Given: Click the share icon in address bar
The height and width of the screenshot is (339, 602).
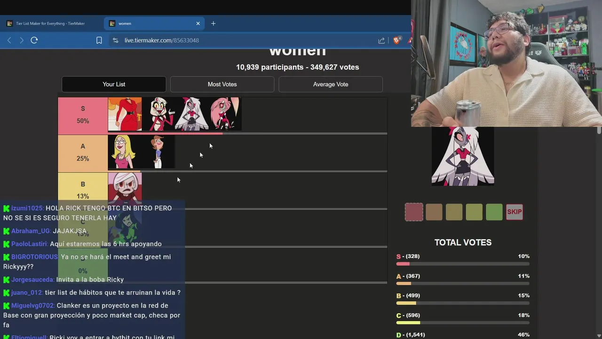Looking at the screenshot, I should 381,40.
